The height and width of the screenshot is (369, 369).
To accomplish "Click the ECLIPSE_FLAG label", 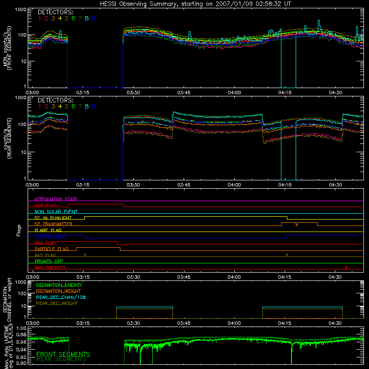I will (50, 237).
